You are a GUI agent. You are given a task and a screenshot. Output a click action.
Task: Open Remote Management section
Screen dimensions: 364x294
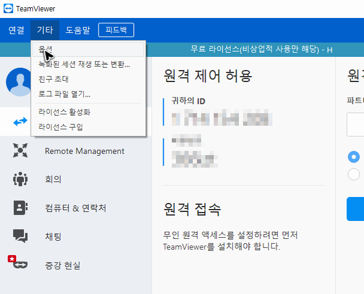click(x=85, y=151)
